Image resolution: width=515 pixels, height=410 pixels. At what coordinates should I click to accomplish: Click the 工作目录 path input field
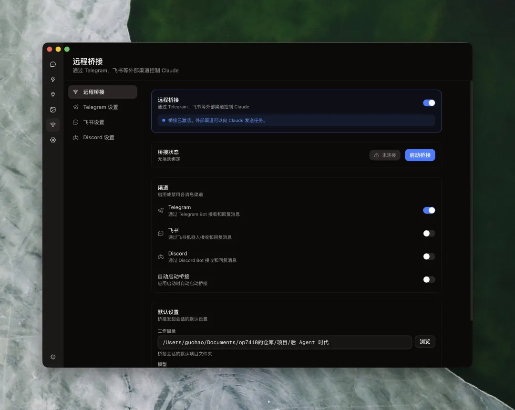tap(284, 342)
